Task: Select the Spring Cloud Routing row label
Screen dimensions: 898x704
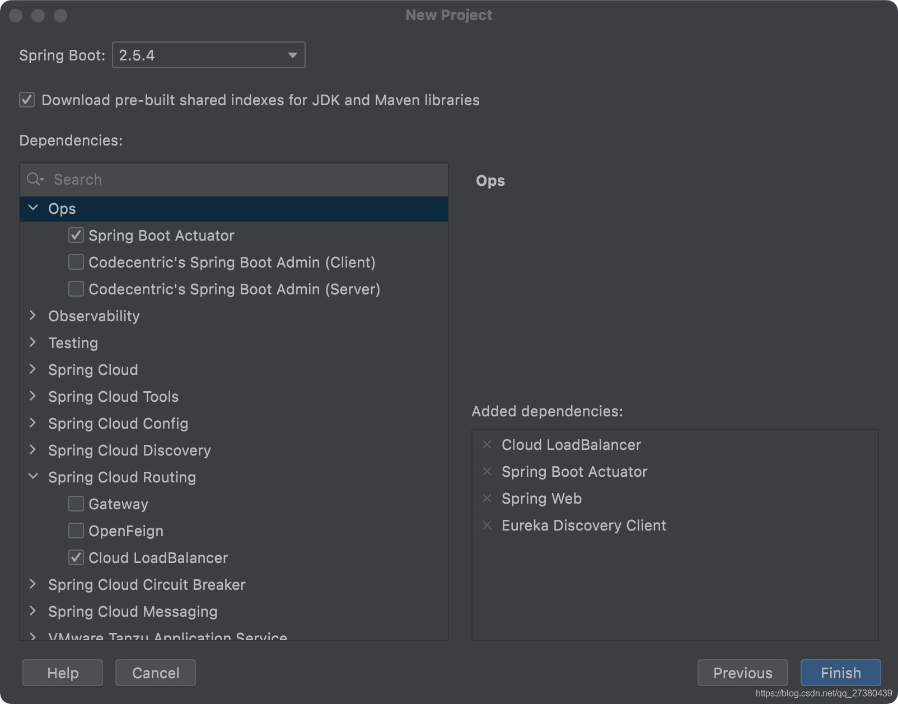Action: pos(122,477)
